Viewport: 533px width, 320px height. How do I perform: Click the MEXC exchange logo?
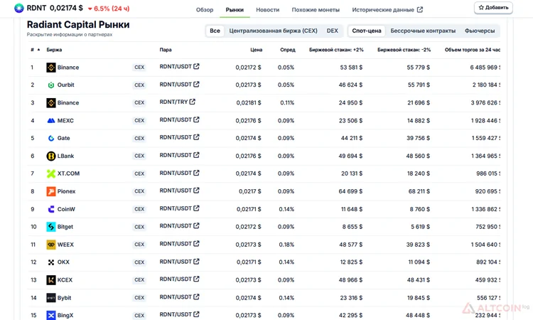(51, 120)
